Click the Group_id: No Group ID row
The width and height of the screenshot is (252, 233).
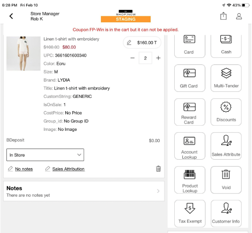coord(66,121)
